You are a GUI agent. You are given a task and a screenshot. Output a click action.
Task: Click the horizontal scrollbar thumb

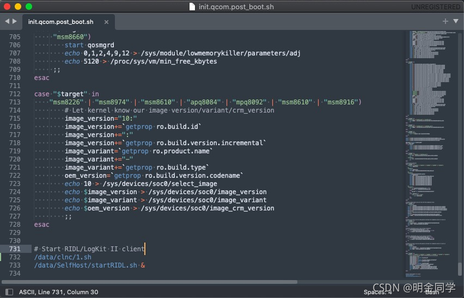coord(149,282)
